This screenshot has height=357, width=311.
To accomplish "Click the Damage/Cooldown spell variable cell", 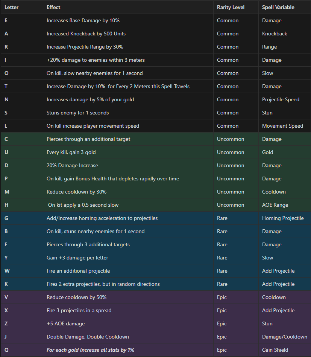I will pyautogui.click(x=284, y=337).
